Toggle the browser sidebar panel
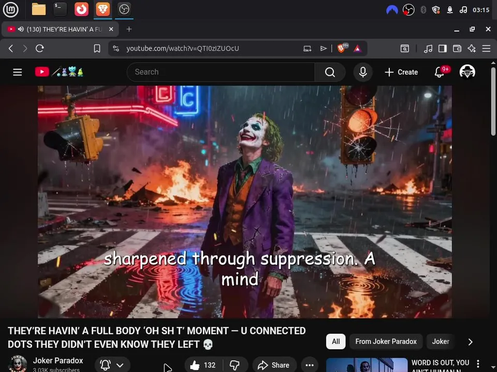Screen dimensions: 497x372 [443, 49]
